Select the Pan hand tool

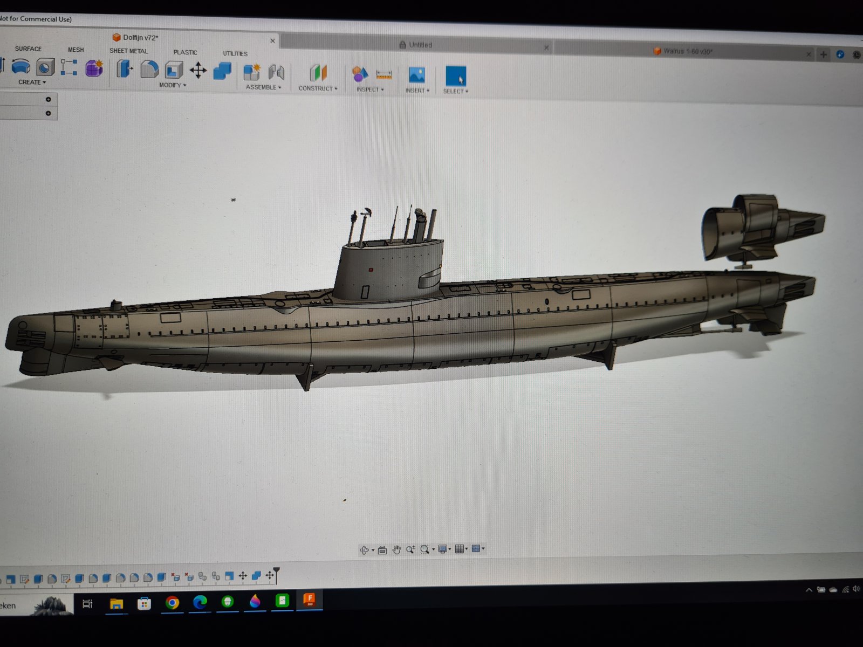pos(397,549)
